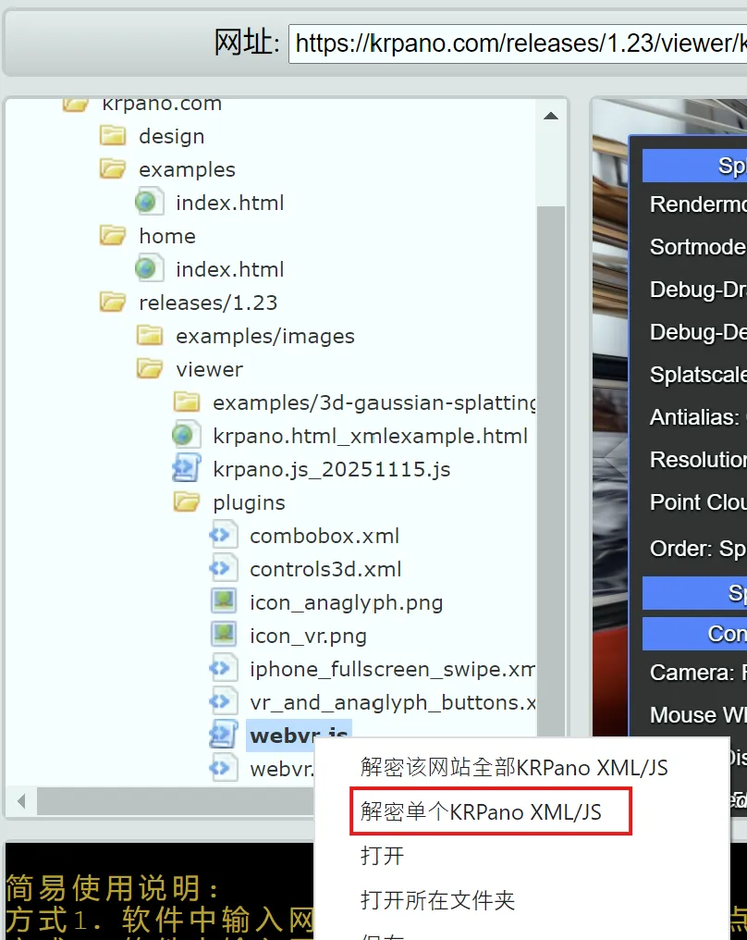747x940 pixels.
Task: Select controls3d.xml file
Action: 325,570
